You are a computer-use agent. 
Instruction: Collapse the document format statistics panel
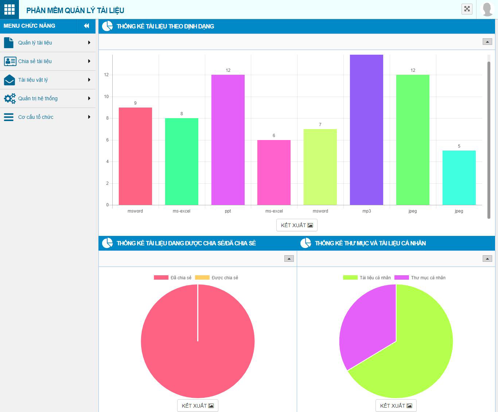487,42
